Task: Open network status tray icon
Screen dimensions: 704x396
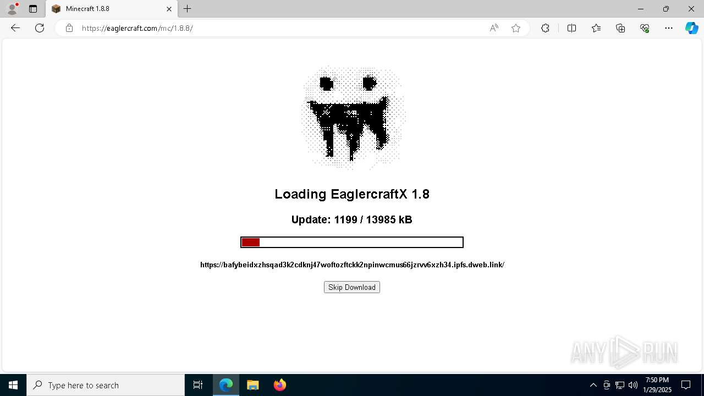Action: click(x=620, y=385)
